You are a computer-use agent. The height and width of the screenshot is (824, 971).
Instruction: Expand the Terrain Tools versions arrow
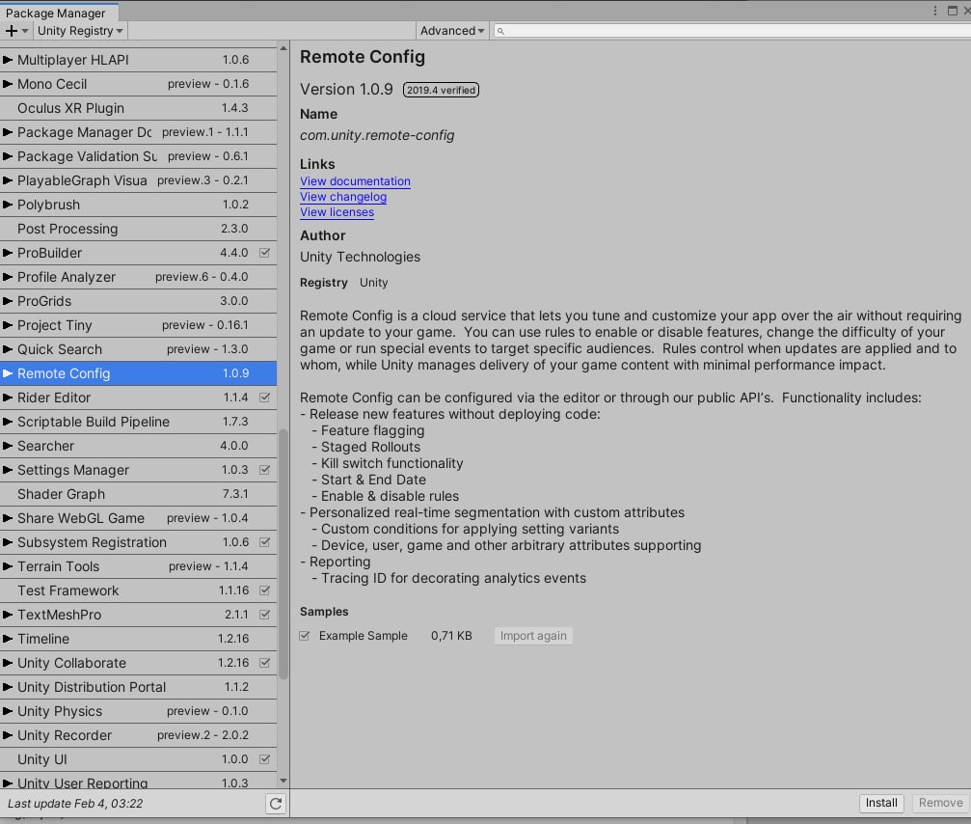pos(8,566)
